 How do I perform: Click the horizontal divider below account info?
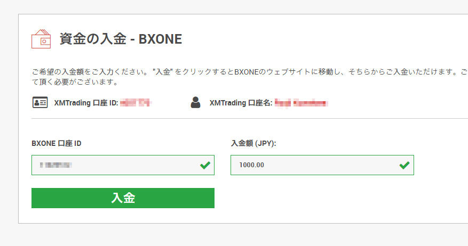250,118
